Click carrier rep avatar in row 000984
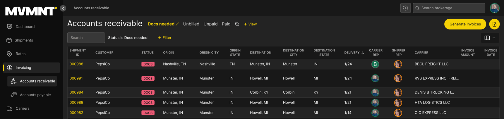 (x=375, y=92)
